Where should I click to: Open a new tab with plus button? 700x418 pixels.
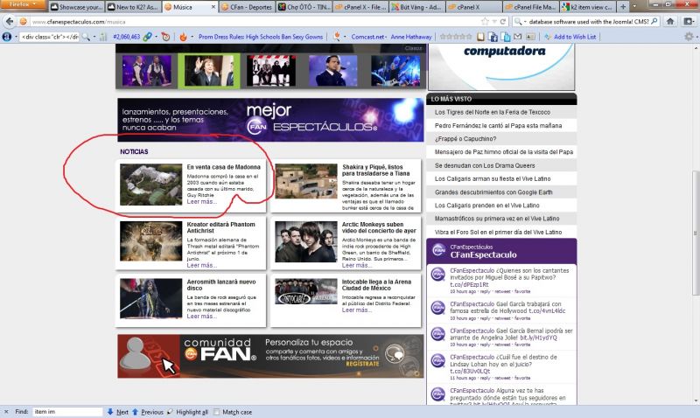pyautogui.click(x=623, y=7)
